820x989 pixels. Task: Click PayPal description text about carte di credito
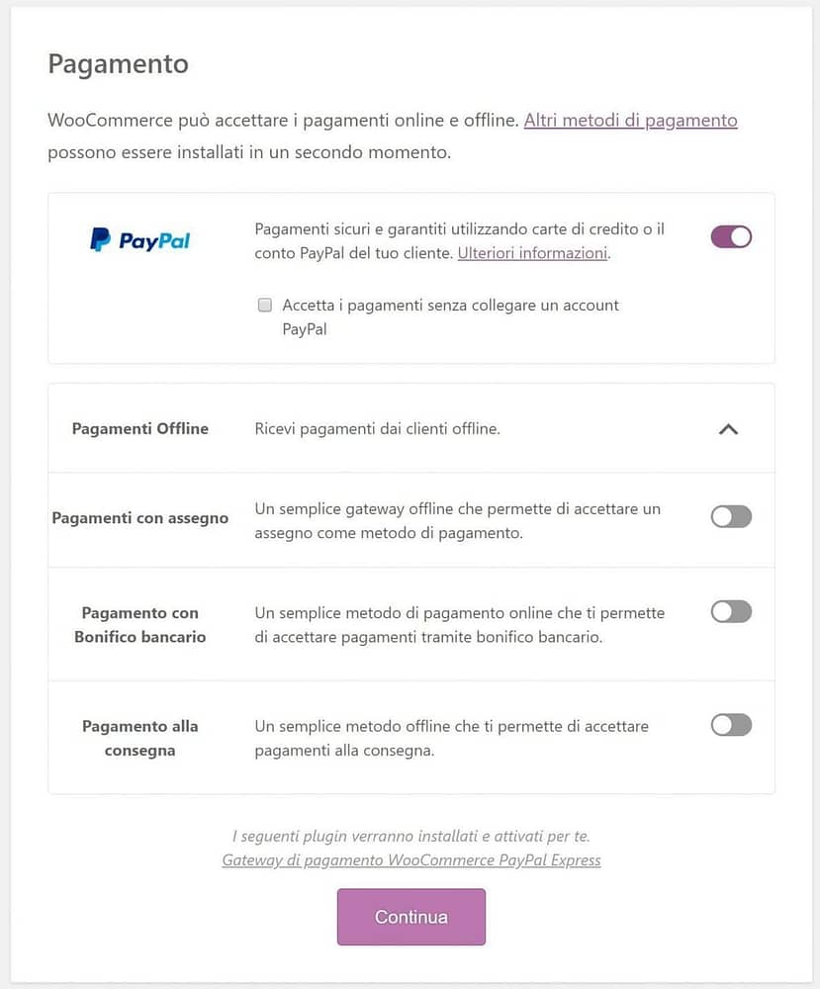pyautogui.click(x=459, y=241)
